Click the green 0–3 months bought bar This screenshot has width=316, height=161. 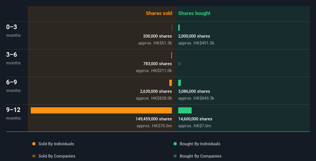point(179,28)
